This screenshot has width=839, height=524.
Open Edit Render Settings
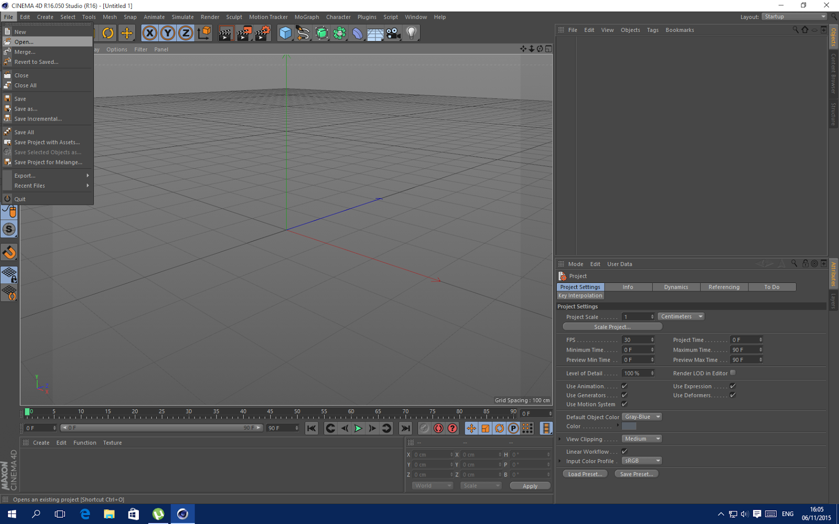(x=262, y=33)
